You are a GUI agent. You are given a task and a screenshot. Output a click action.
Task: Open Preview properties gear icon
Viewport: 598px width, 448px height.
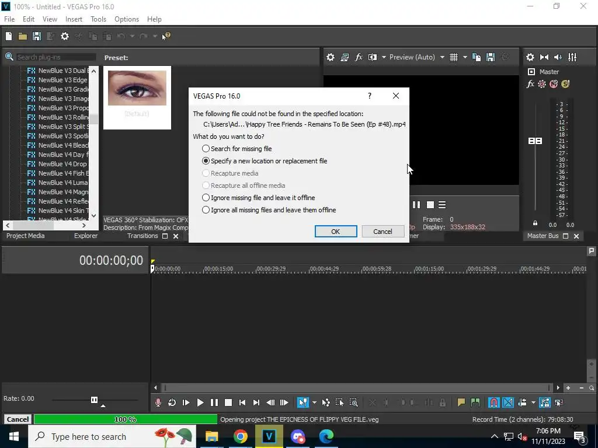(x=331, y=57)
